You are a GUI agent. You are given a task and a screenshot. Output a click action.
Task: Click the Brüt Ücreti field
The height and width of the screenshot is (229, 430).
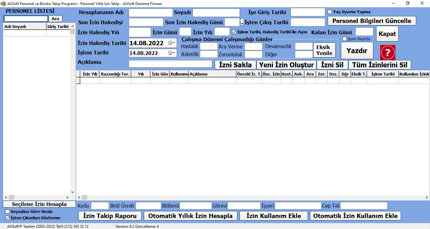coord(148,206)
